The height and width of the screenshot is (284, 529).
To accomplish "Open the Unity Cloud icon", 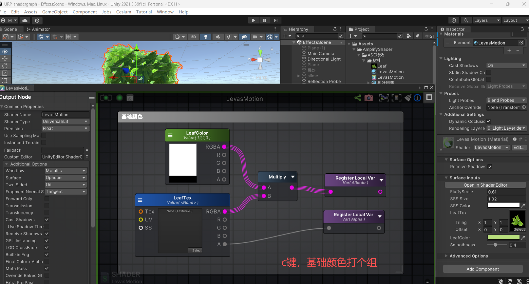I will click(x=25, y=20).
